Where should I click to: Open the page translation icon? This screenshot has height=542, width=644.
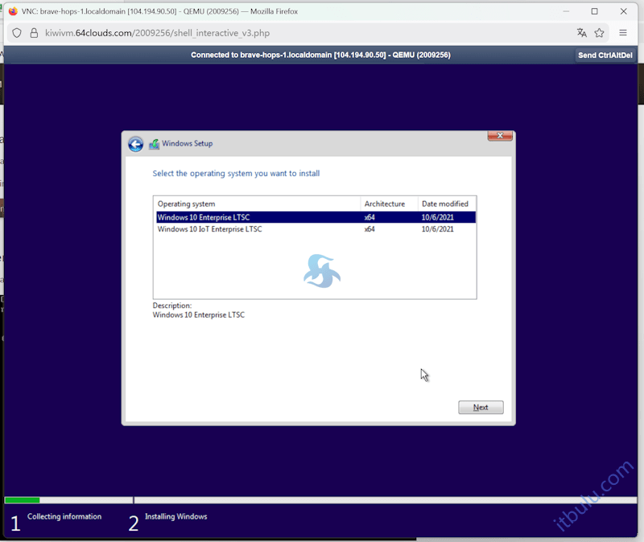click(x=582, y=33)
